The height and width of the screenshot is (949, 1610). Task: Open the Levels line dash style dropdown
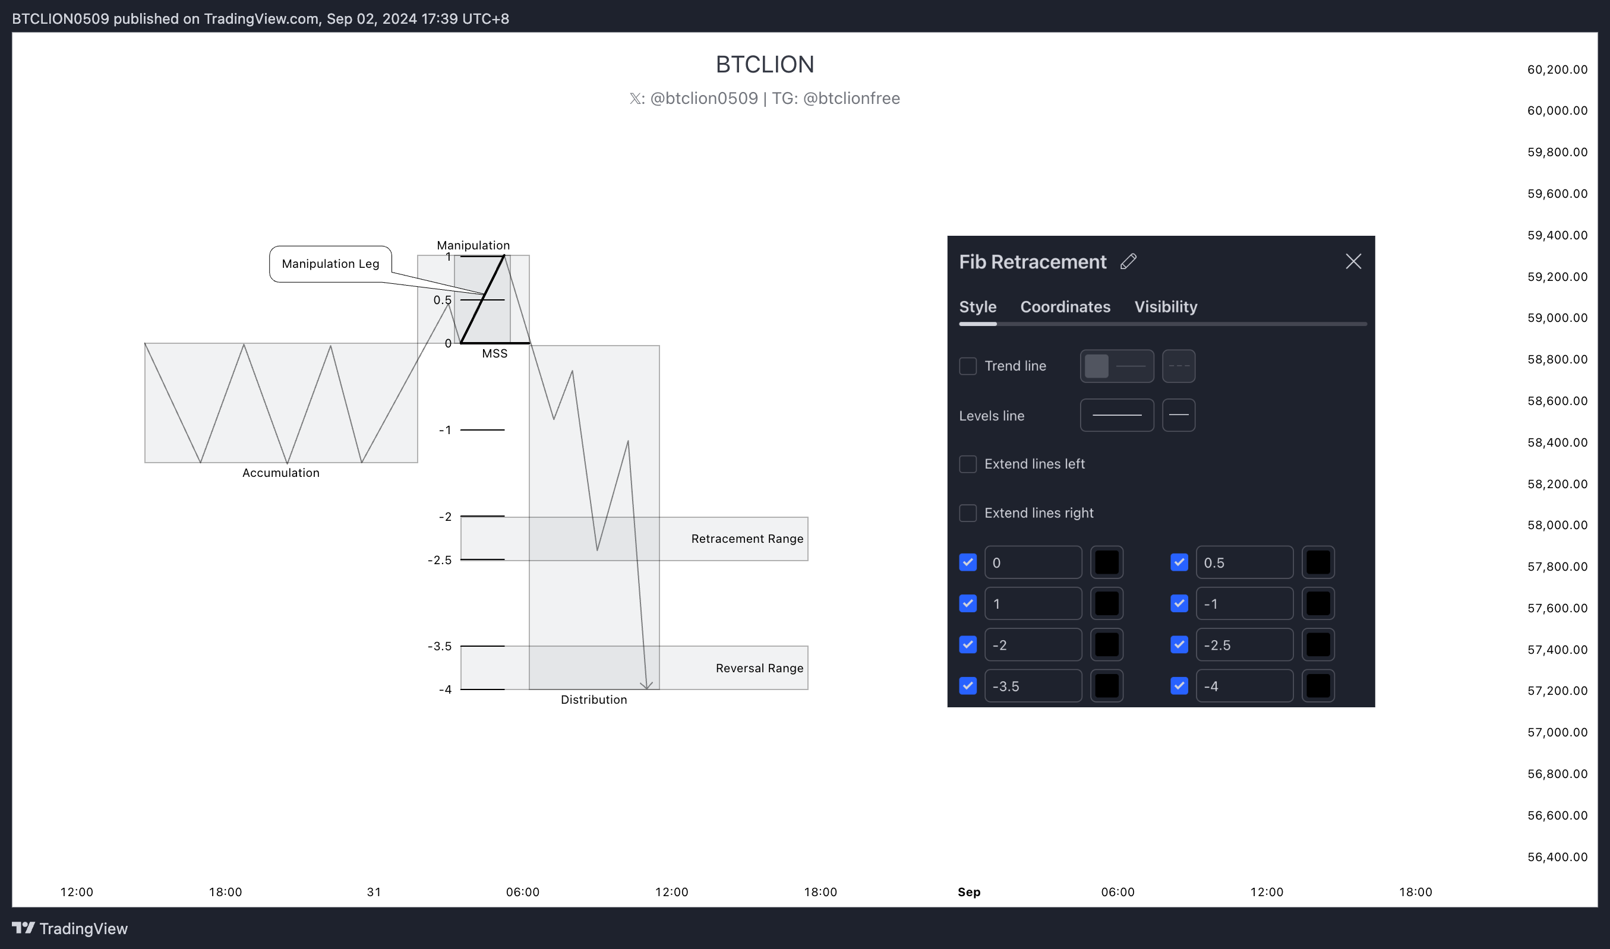pyautogui.click(x=1178, y=416)
